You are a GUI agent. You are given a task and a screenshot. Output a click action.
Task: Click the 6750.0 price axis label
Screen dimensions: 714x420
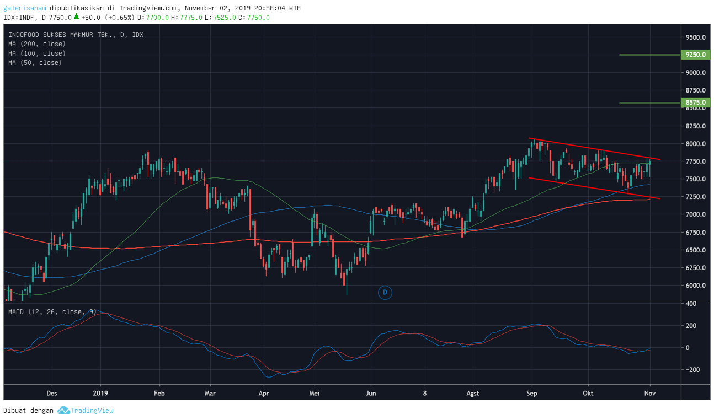[696, 233]
